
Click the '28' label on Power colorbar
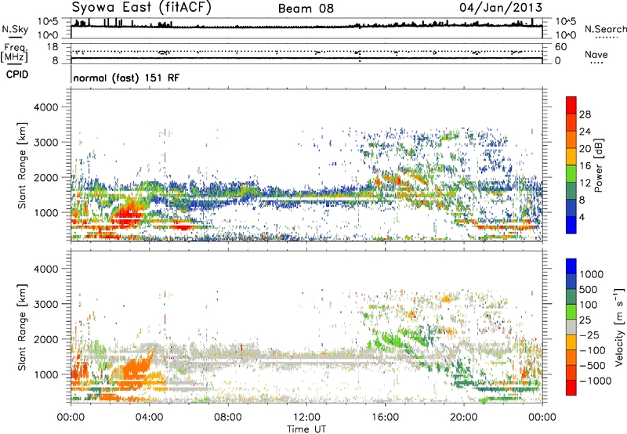point(585,114)
